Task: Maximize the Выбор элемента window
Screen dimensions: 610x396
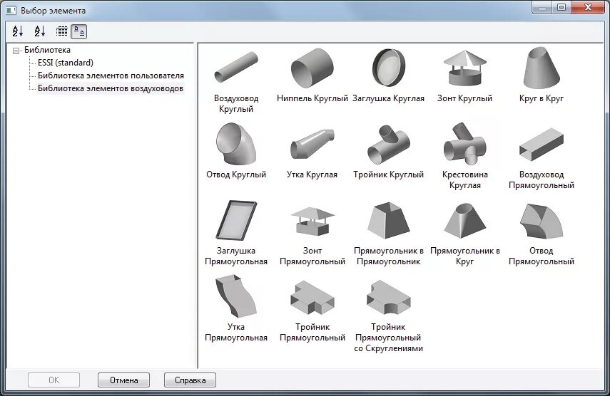Action: (x=561, y=7)
